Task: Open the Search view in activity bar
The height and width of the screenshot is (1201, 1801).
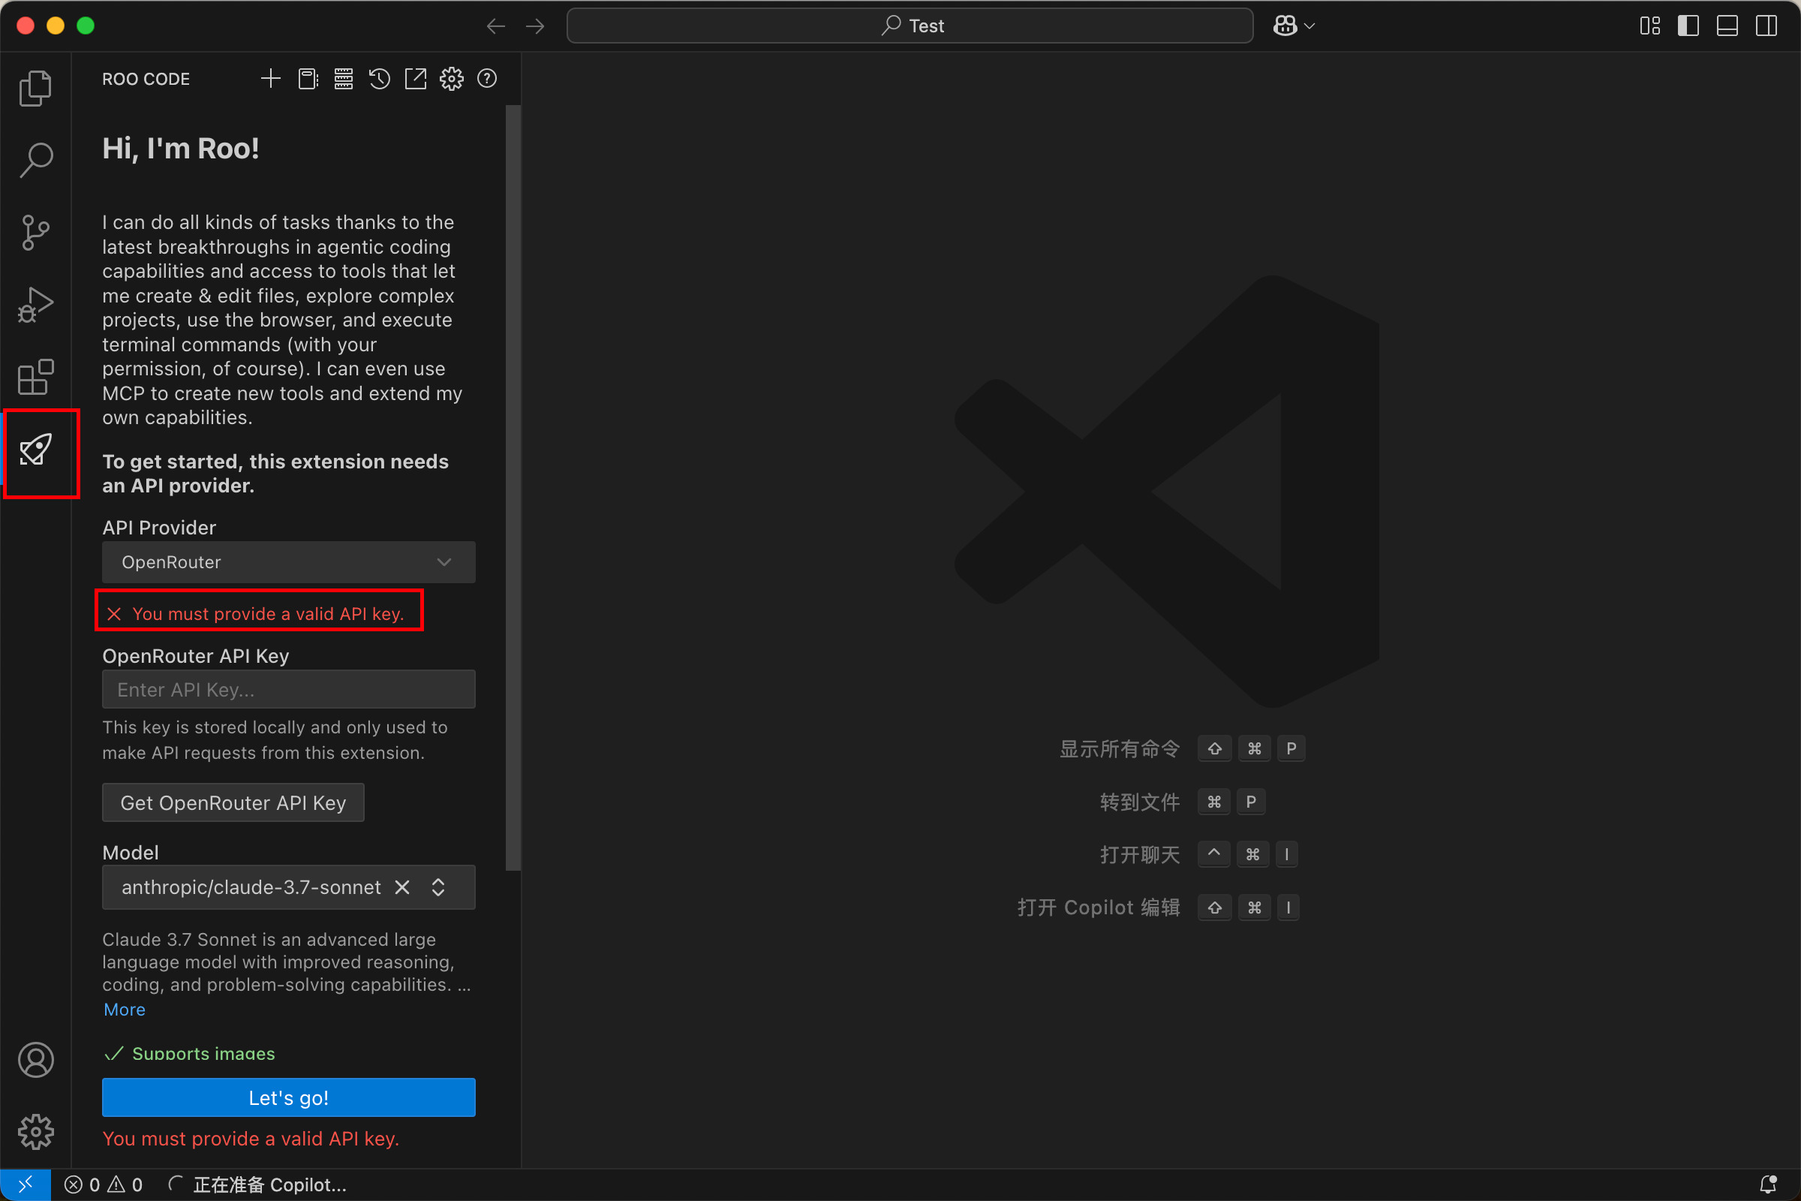Action: click(35, 159)
